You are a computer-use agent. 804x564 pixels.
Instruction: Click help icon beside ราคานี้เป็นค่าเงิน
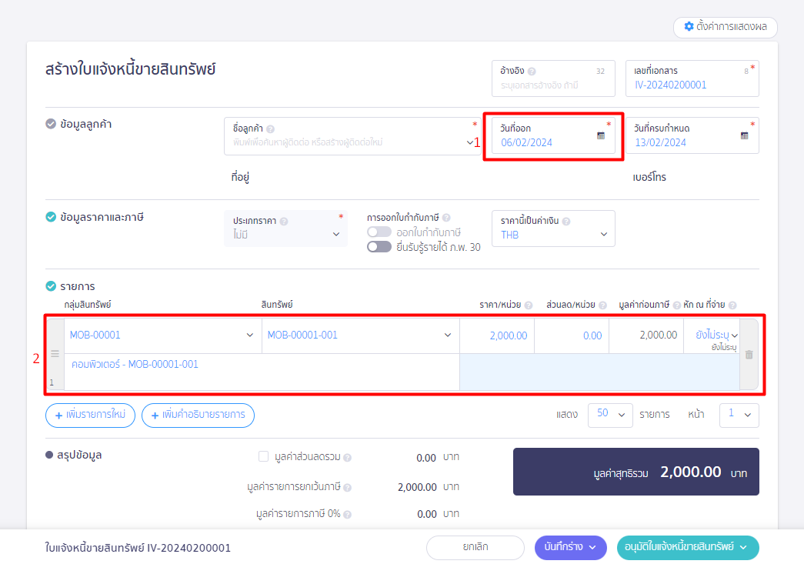pyautogui.click(x=566, y=222)
